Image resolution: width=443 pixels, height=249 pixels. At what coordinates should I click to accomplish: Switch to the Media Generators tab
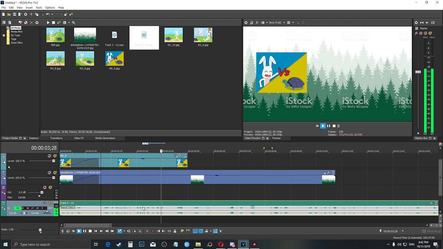(x=105, y=138)
